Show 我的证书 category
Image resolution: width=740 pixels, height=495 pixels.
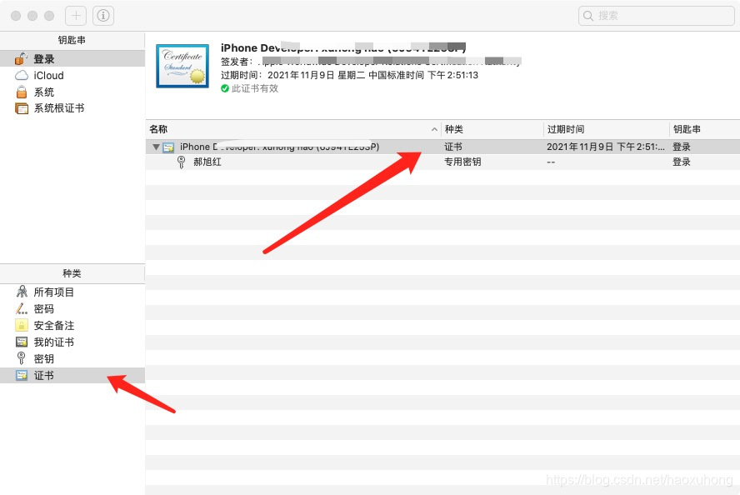tap(72, 342)
